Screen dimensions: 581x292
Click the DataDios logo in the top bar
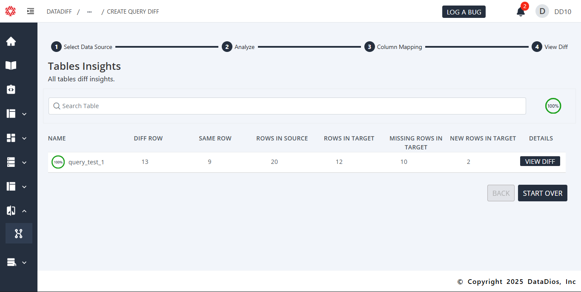pyautogui.click(x=10, y=11)
